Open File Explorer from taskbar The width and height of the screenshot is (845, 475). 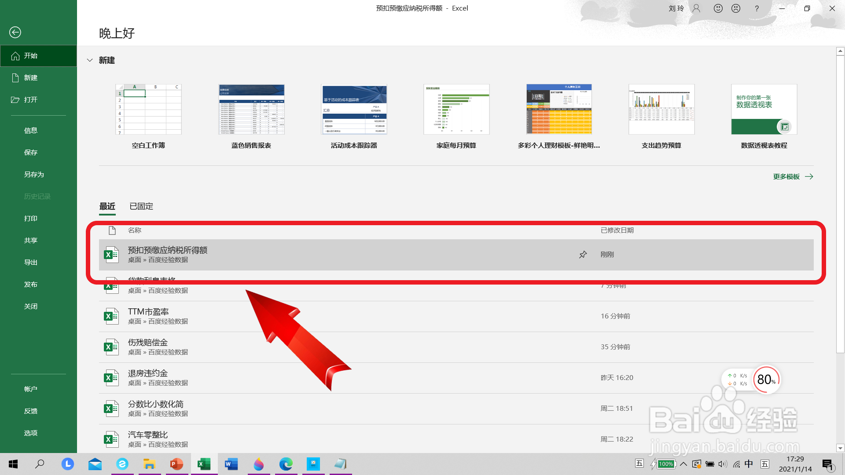tap(149, 464)
